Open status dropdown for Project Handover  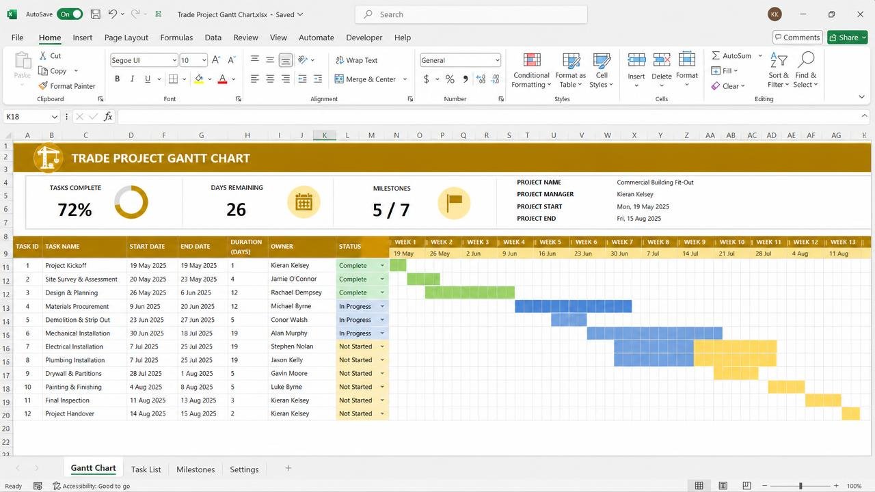coord(382,413)
